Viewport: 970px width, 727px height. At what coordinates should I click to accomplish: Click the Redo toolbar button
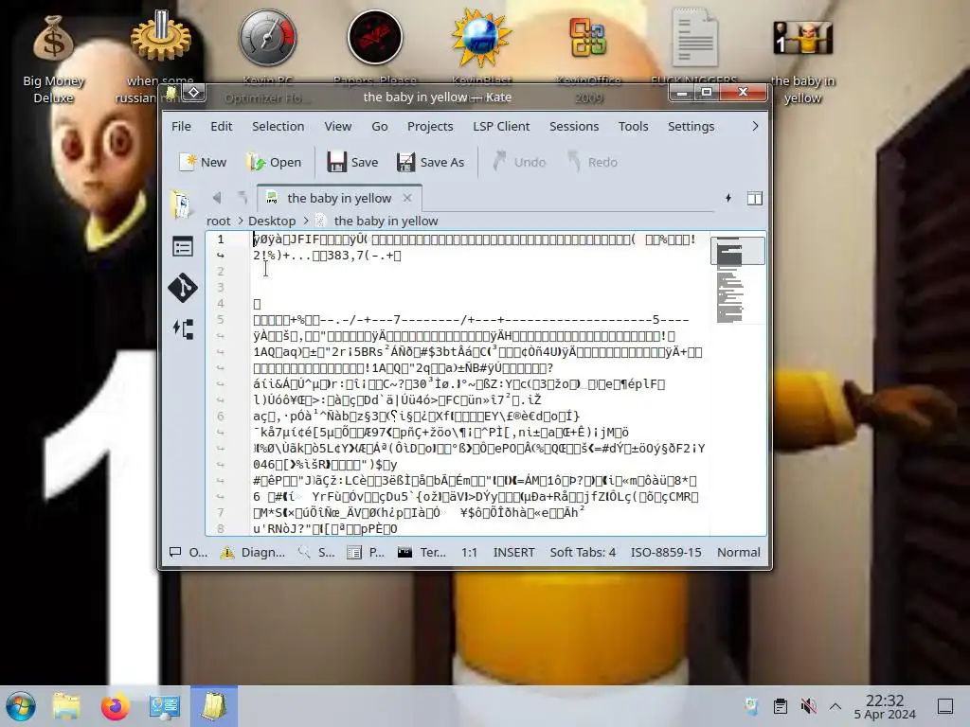(x=592, y=162)
